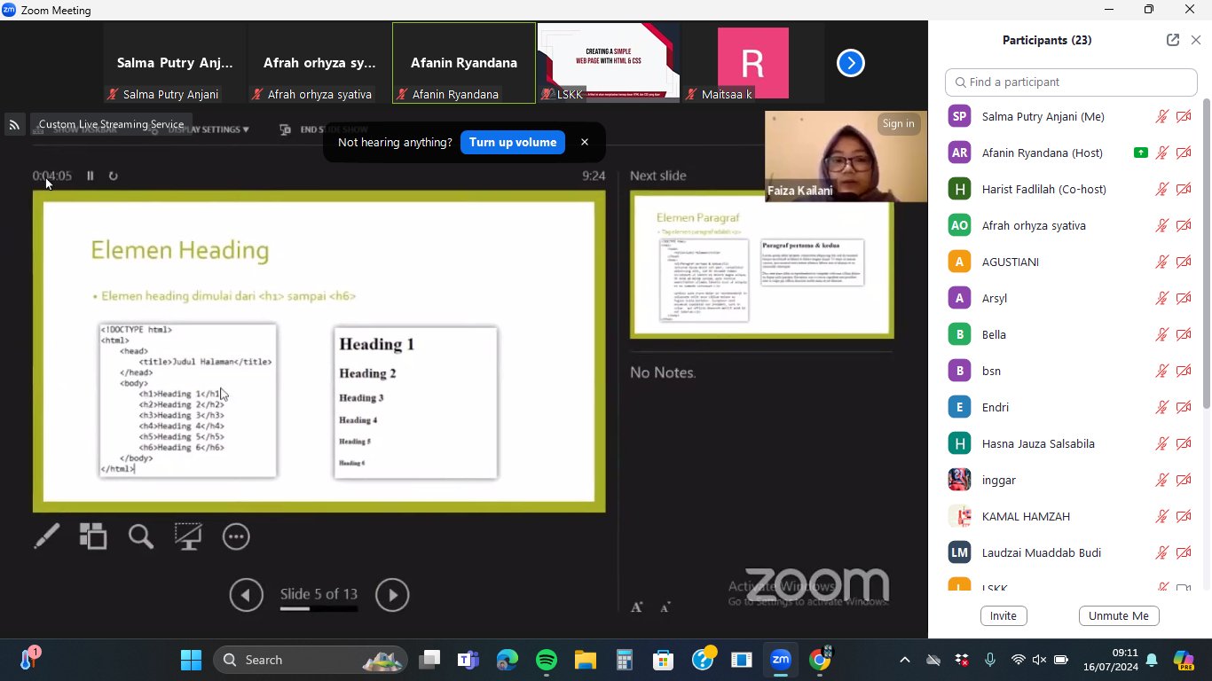Select the Maitsaa k video tile
1212x681 pixels.
click(753, 63)
